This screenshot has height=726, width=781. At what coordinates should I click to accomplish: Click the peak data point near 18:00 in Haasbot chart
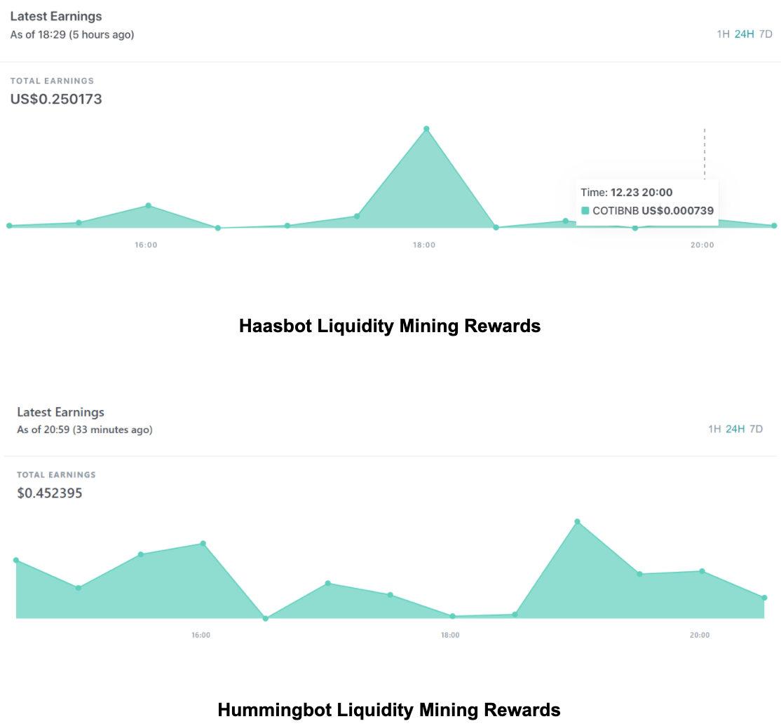pyautogui.click(x=426, y=129)
